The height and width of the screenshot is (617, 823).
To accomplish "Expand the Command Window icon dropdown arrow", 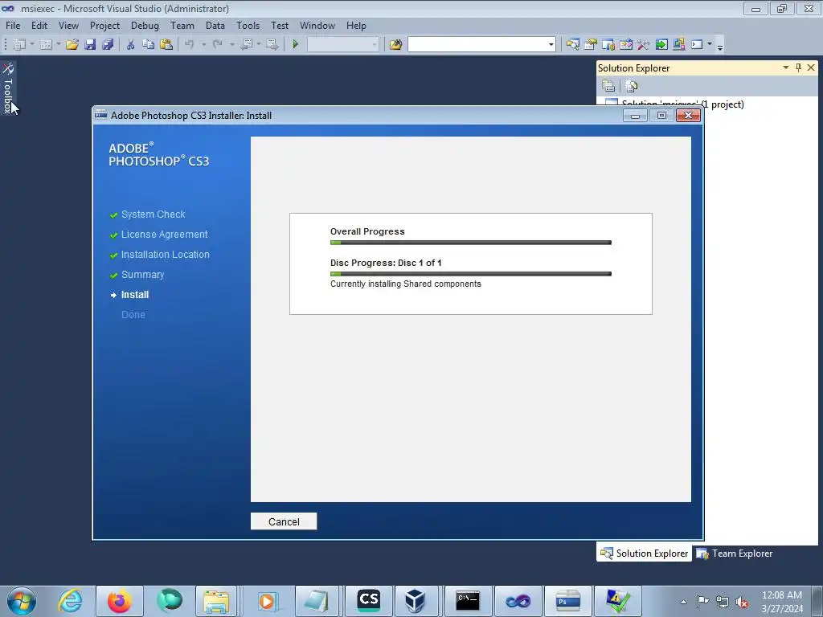I will click(x=709, y=45).
